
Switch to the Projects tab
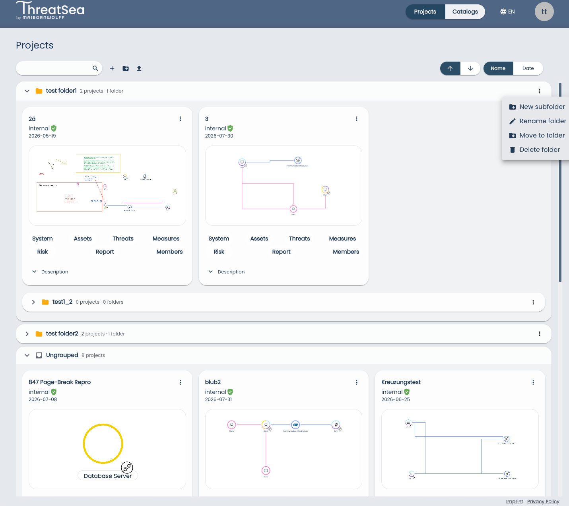pos(425,12)
